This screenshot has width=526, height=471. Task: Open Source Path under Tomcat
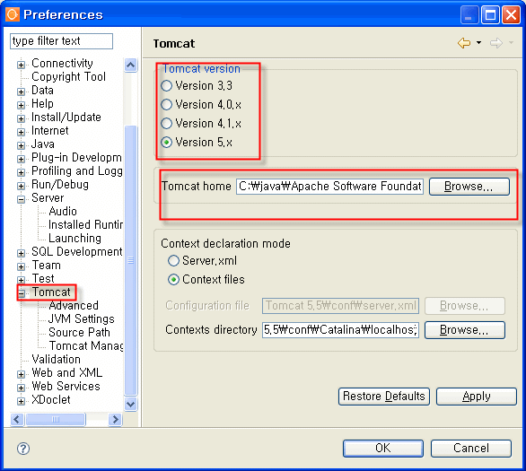pos(79,332)
